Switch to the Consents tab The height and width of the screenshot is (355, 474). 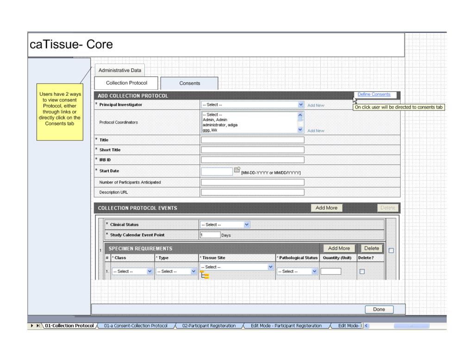pos(189,83)
